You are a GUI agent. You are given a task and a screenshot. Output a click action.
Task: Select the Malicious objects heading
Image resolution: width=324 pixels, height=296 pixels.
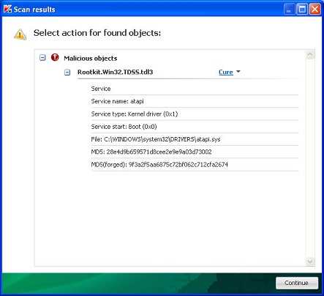[x=91, y=58]
